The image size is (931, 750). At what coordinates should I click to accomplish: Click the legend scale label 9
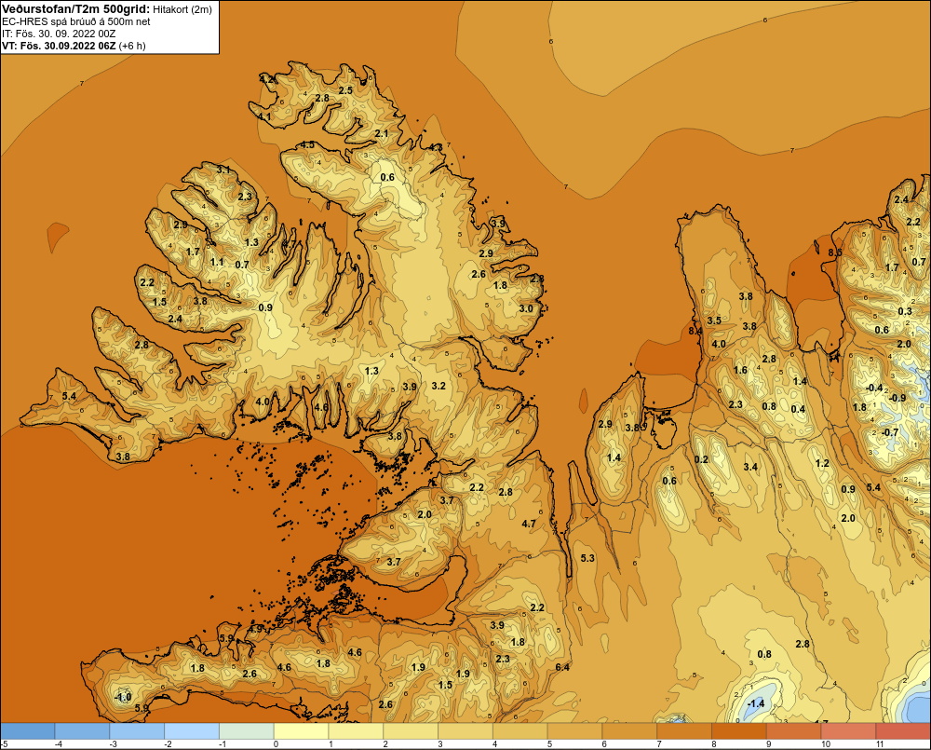[x=768, y=744]
